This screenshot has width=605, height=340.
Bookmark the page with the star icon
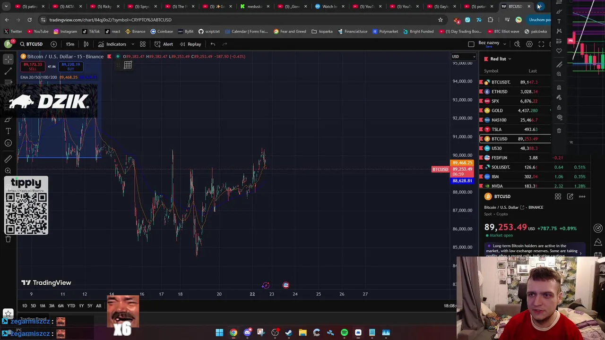click(440, 20)
